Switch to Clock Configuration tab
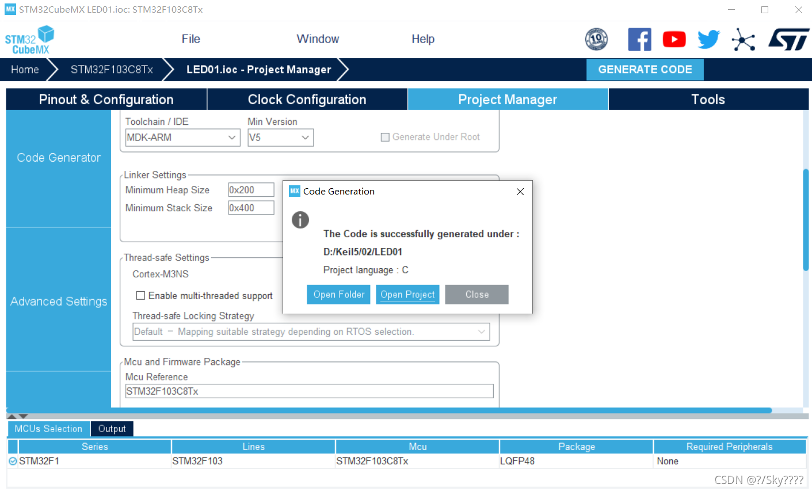The image size is (812, 492). tap(307, 99)
